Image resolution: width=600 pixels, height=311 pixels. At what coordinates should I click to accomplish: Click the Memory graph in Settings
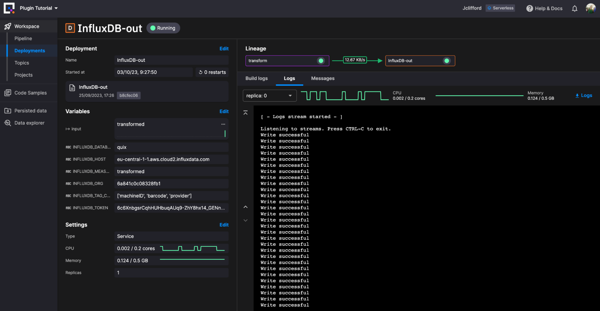click(x=192, y=259)
